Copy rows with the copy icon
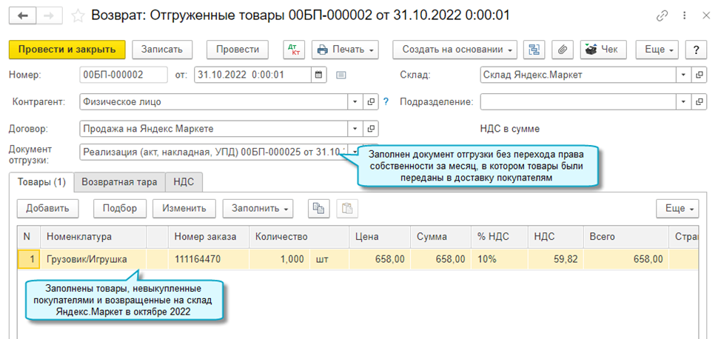This screenshot has width=721, height=339. 318,208
